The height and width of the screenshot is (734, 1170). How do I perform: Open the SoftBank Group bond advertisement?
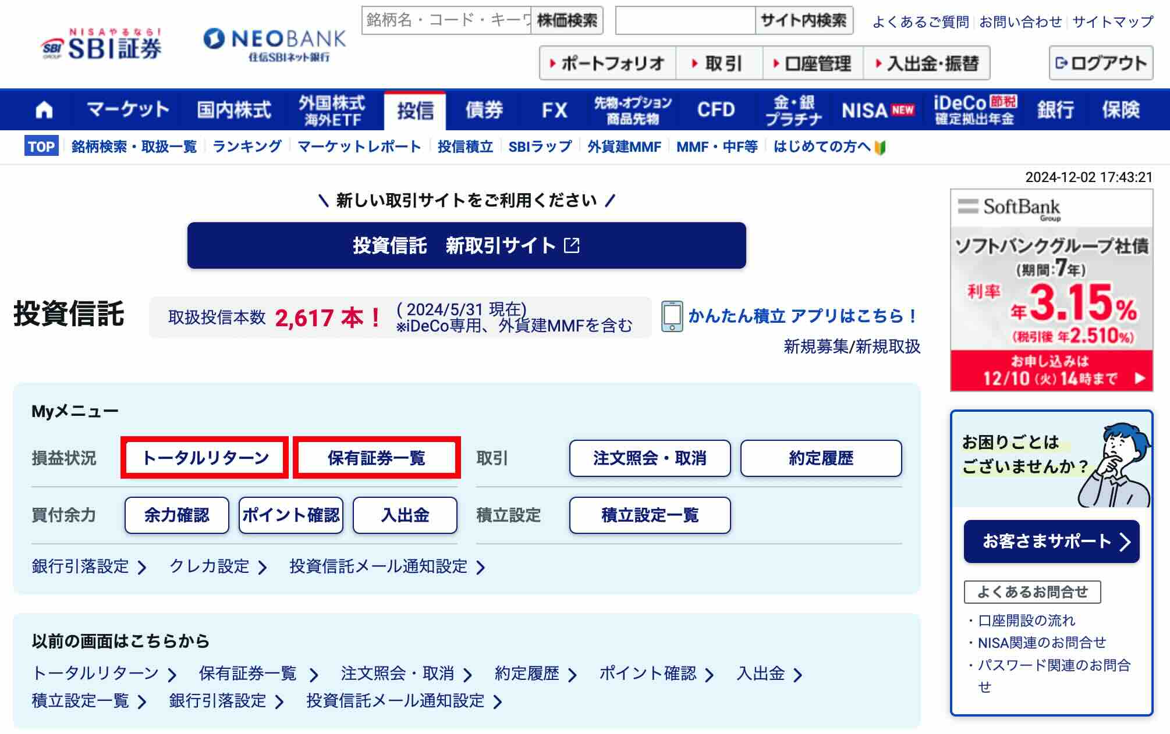click(1051, 290)
